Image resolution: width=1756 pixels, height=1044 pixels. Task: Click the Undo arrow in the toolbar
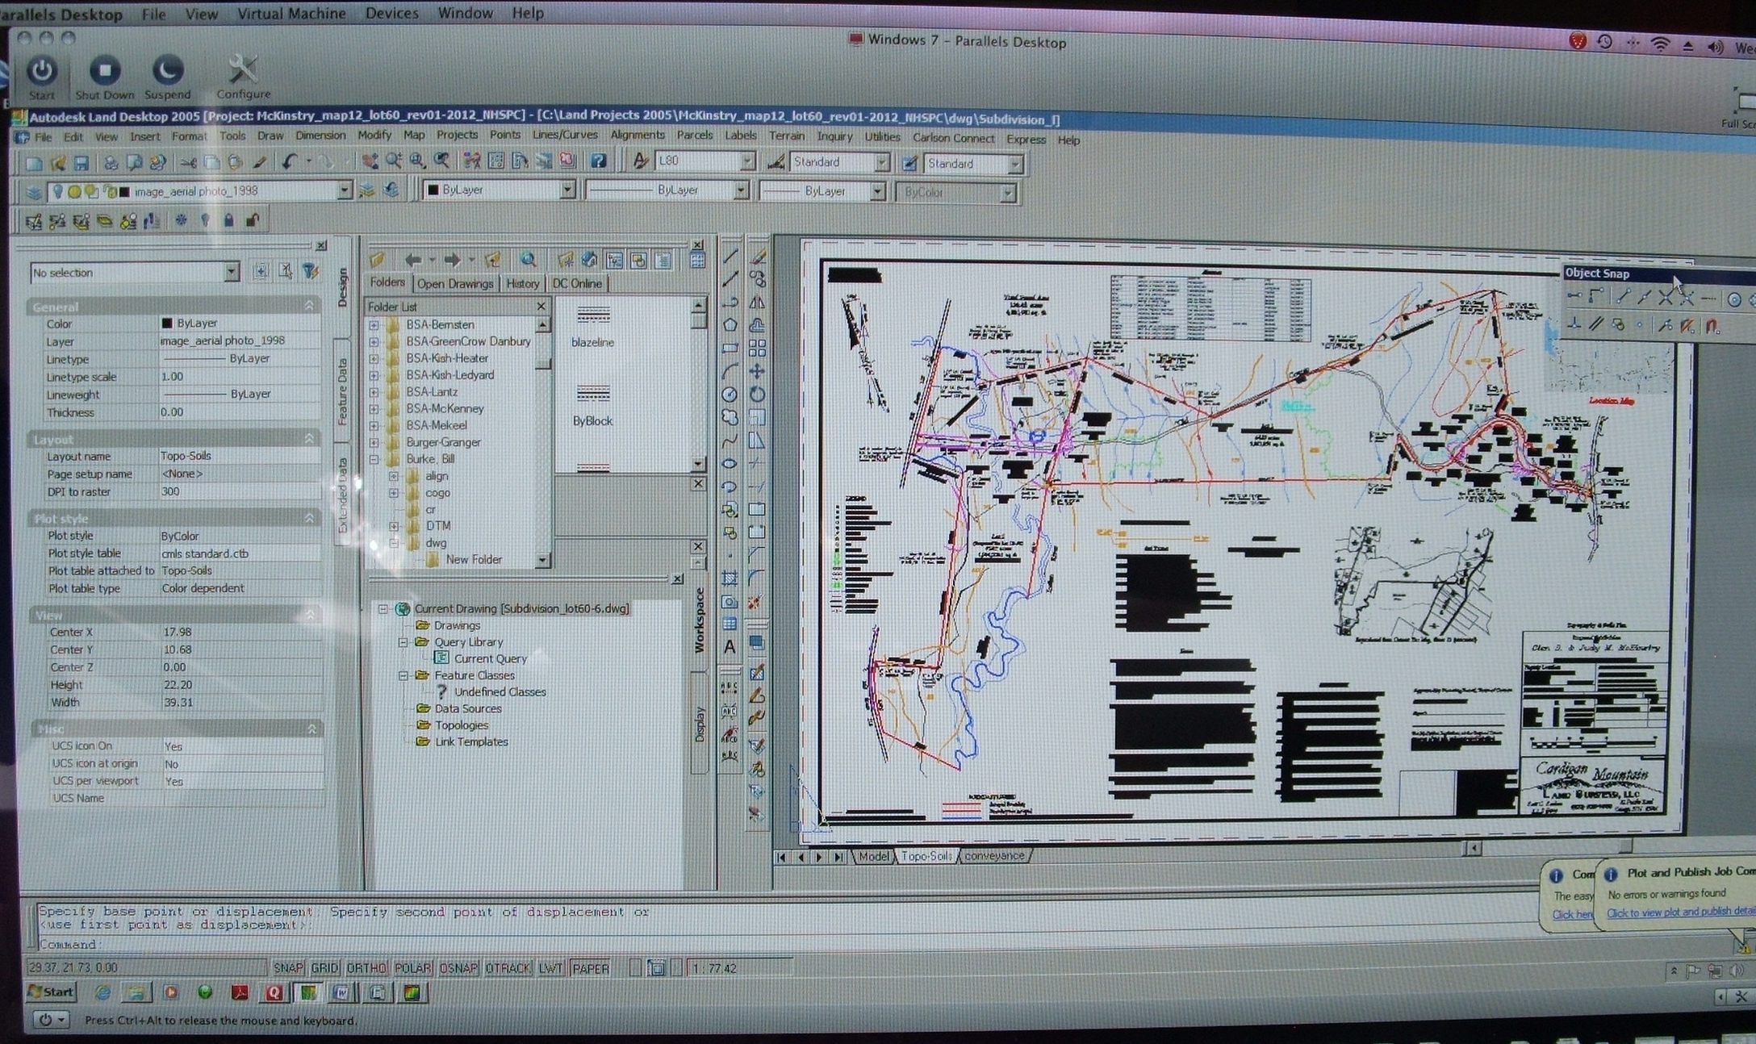pyautogui.click(x=289, y=161)
